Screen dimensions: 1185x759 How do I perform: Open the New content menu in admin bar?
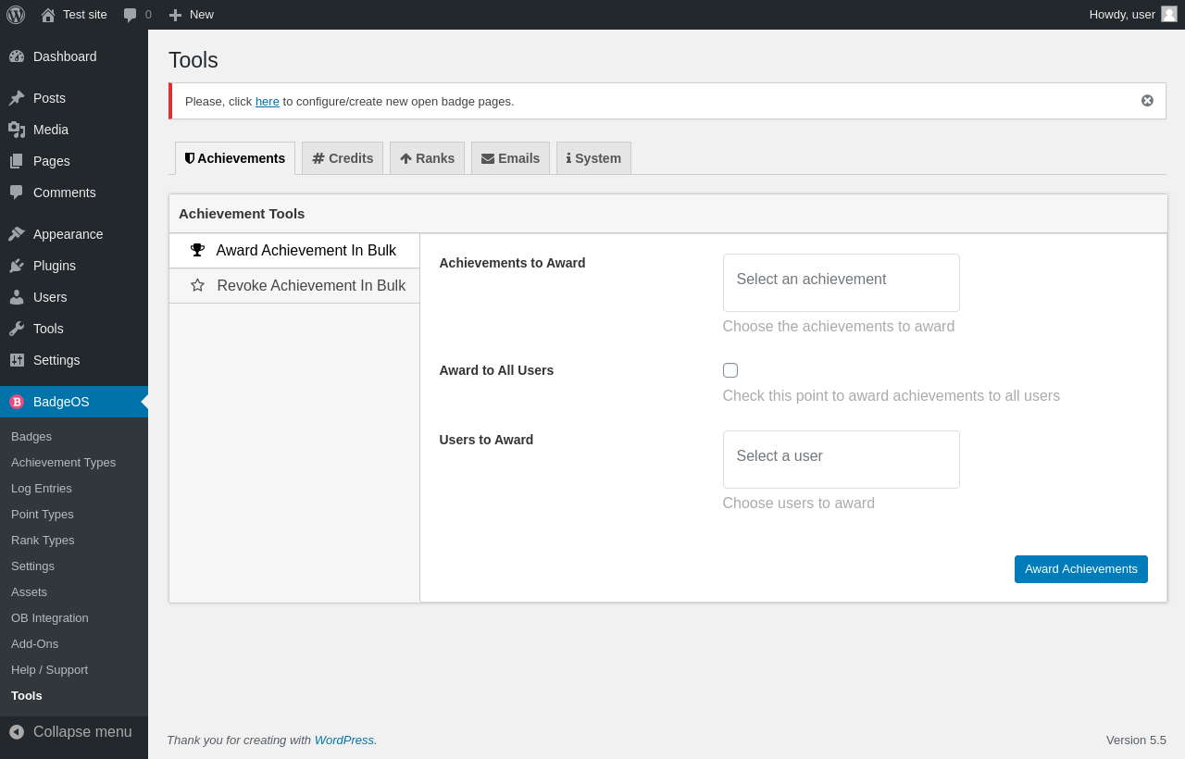click(x=191, y=15)
